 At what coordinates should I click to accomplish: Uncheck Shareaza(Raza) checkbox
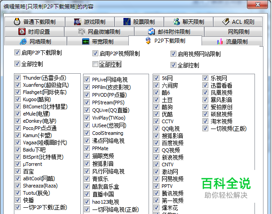click(x=18, y=186)
